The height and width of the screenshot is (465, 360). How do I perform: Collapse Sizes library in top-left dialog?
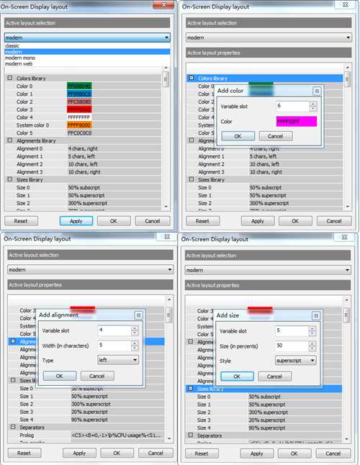tap(10, 179)
